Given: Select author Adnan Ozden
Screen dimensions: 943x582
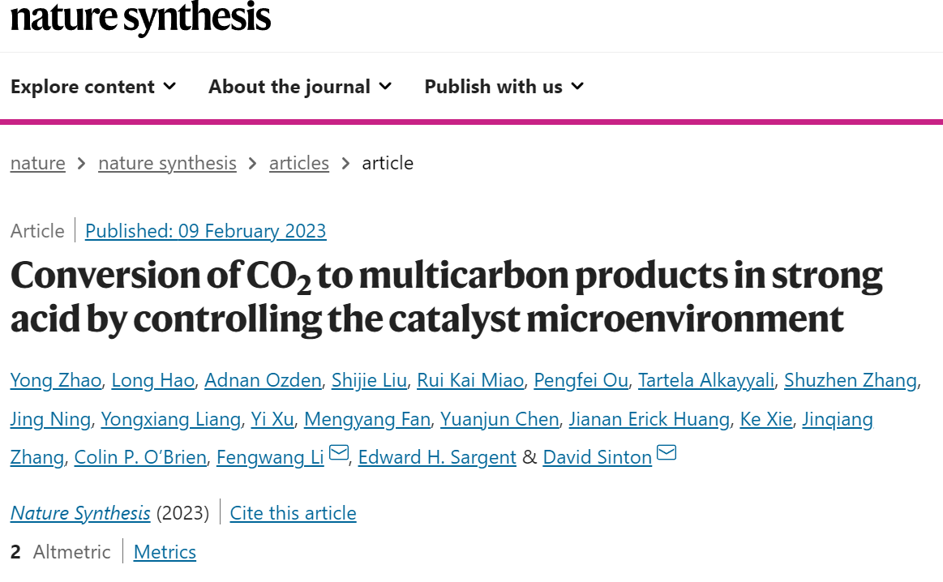Looking at the screenshot, I should tap(263, 381).
